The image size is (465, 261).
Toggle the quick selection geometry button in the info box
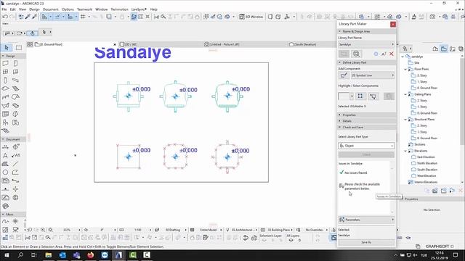pyautogui.click(x=33, y=33)
